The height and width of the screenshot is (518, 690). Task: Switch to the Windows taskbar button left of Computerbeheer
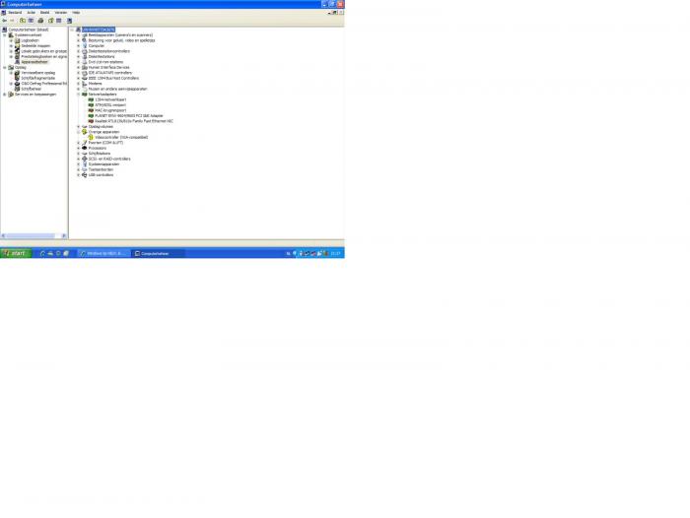104,253
